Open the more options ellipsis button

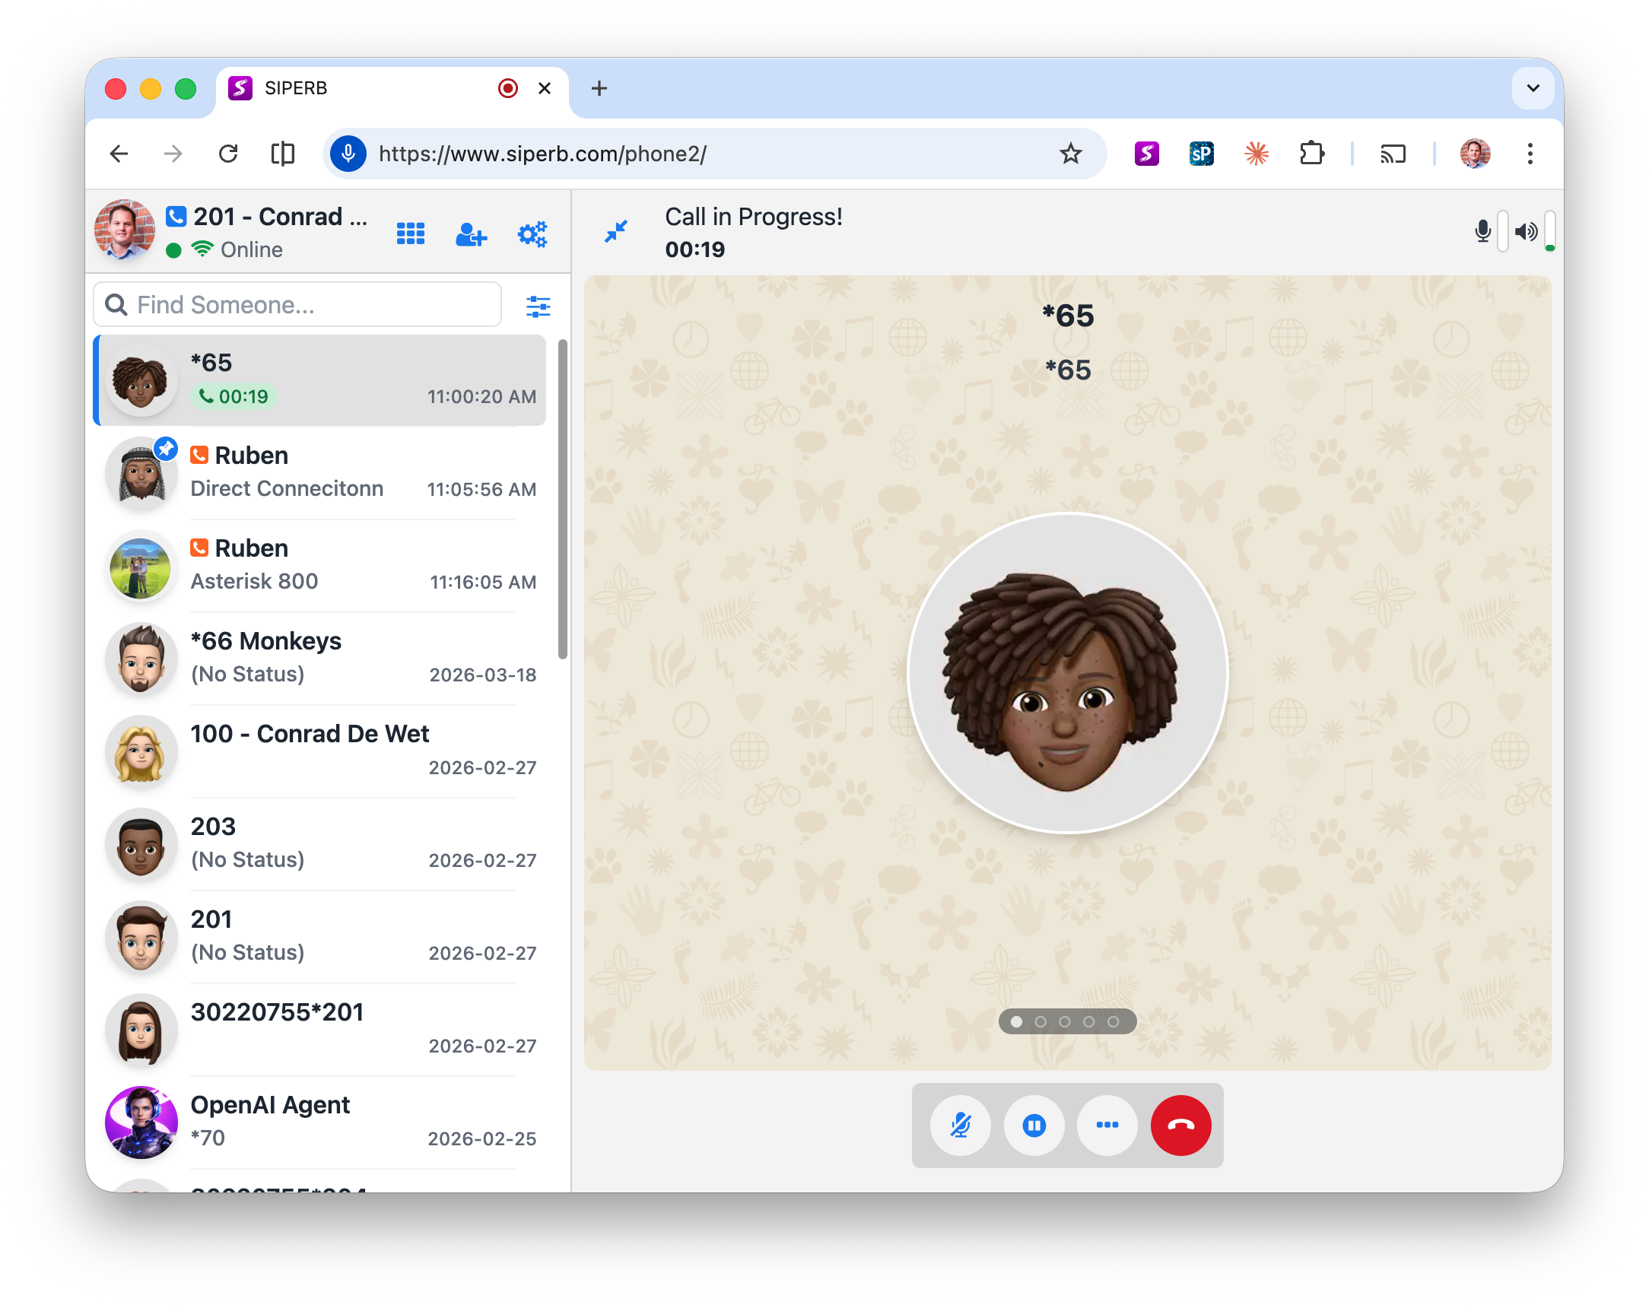pyautogui.click(x=1107, y=1125)
